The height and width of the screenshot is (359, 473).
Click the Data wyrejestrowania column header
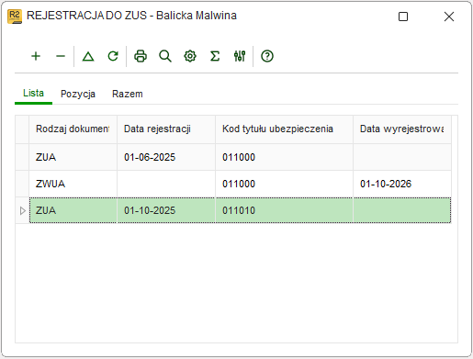(x=402, y=129)
